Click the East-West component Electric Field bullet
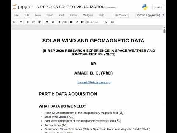177x133 pixels. [83, 121]
